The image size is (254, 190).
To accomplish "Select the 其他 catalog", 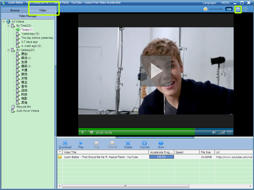I will pyautogui.click(x=24, y=103).
